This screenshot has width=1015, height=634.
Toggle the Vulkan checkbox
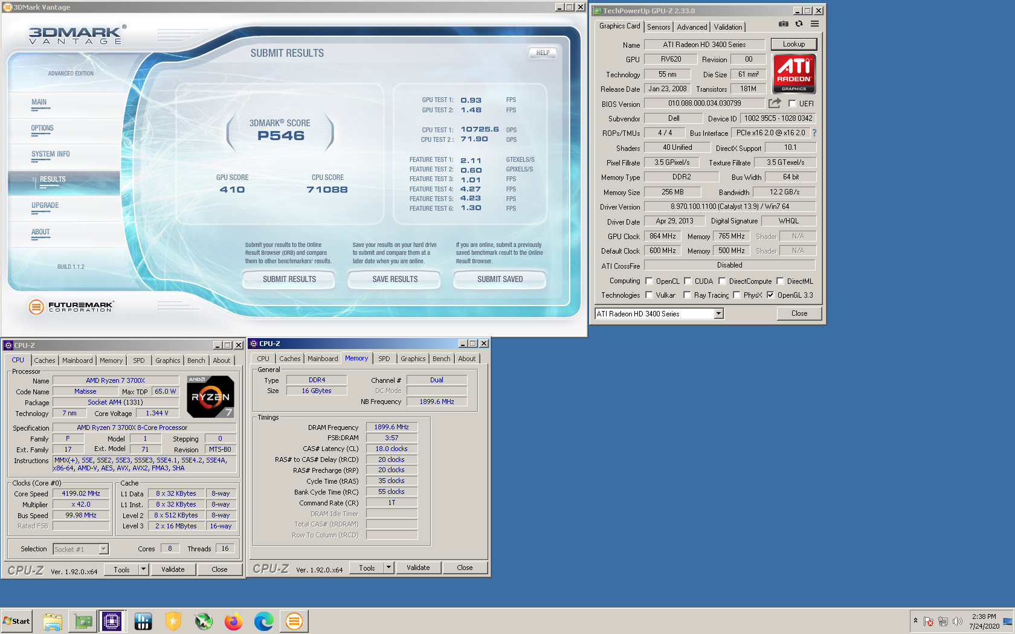pyautogui.click(x=649, y=295)
